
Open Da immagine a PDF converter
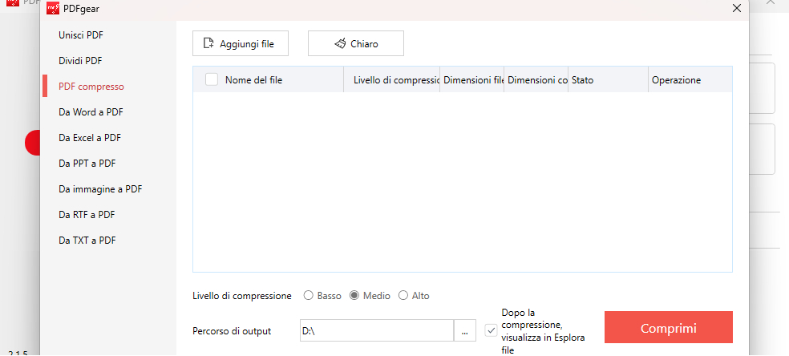[x=100, y=189]
